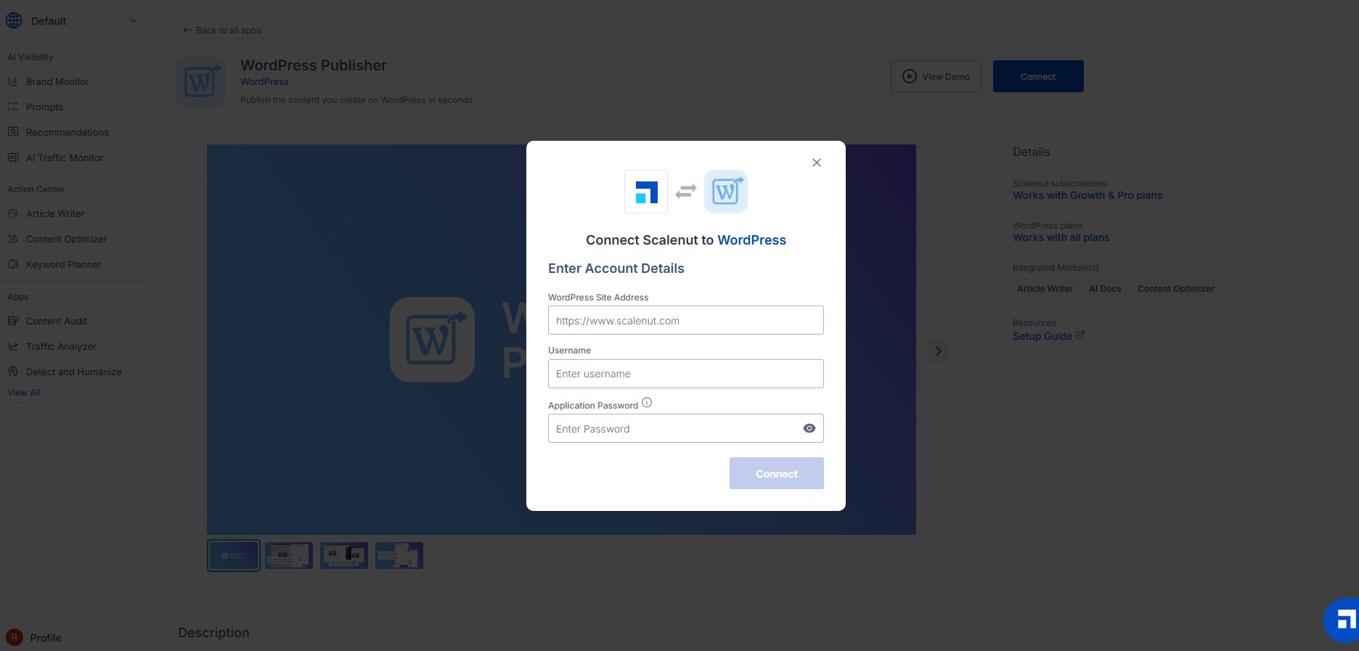
Task: Click the View Demo play button
Action: pos(936,76)
